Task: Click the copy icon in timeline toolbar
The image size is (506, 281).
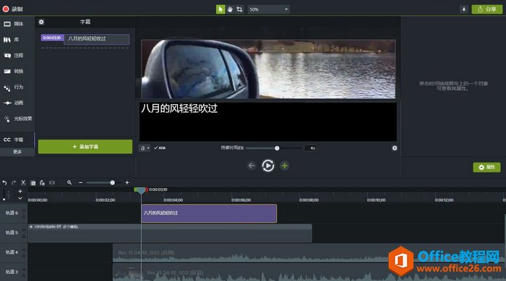Action: click(33, 183)
